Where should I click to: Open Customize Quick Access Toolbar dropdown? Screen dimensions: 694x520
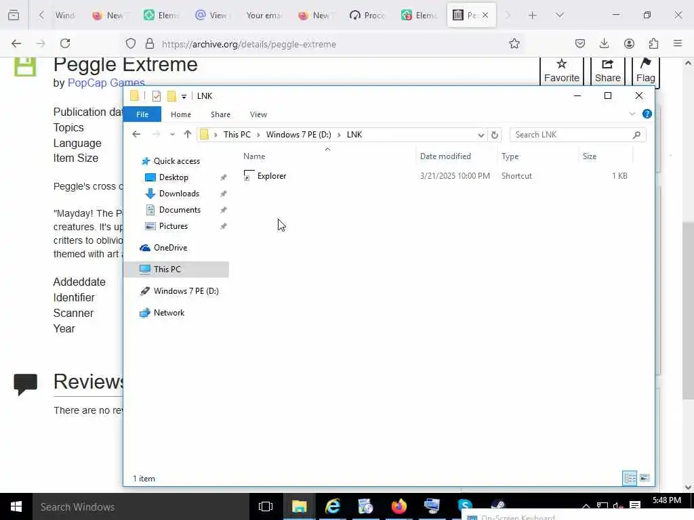184,96
